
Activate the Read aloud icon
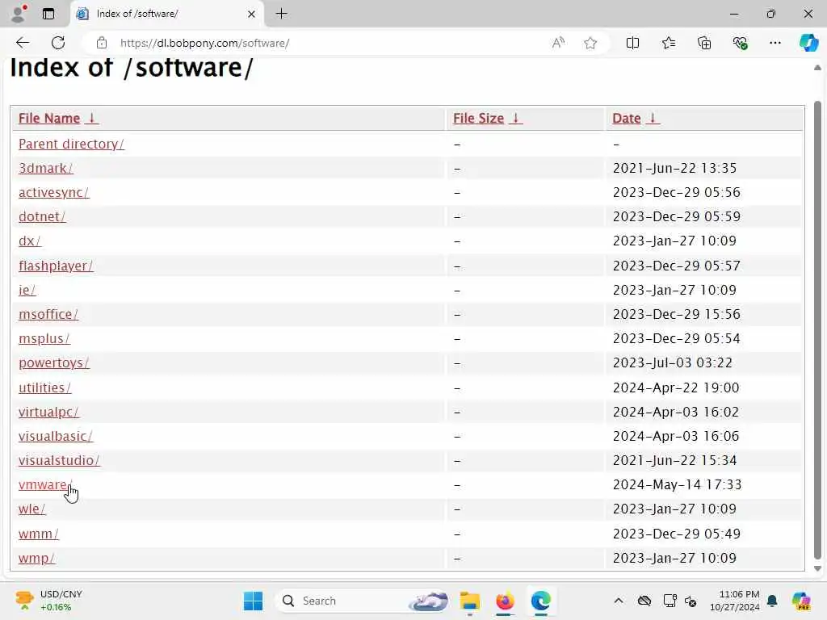[x=558, y=43]
